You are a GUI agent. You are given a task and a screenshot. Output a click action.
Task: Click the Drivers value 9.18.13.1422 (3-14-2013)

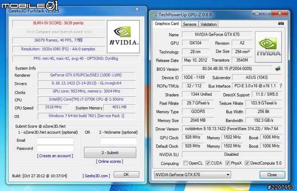pos(87,83)
